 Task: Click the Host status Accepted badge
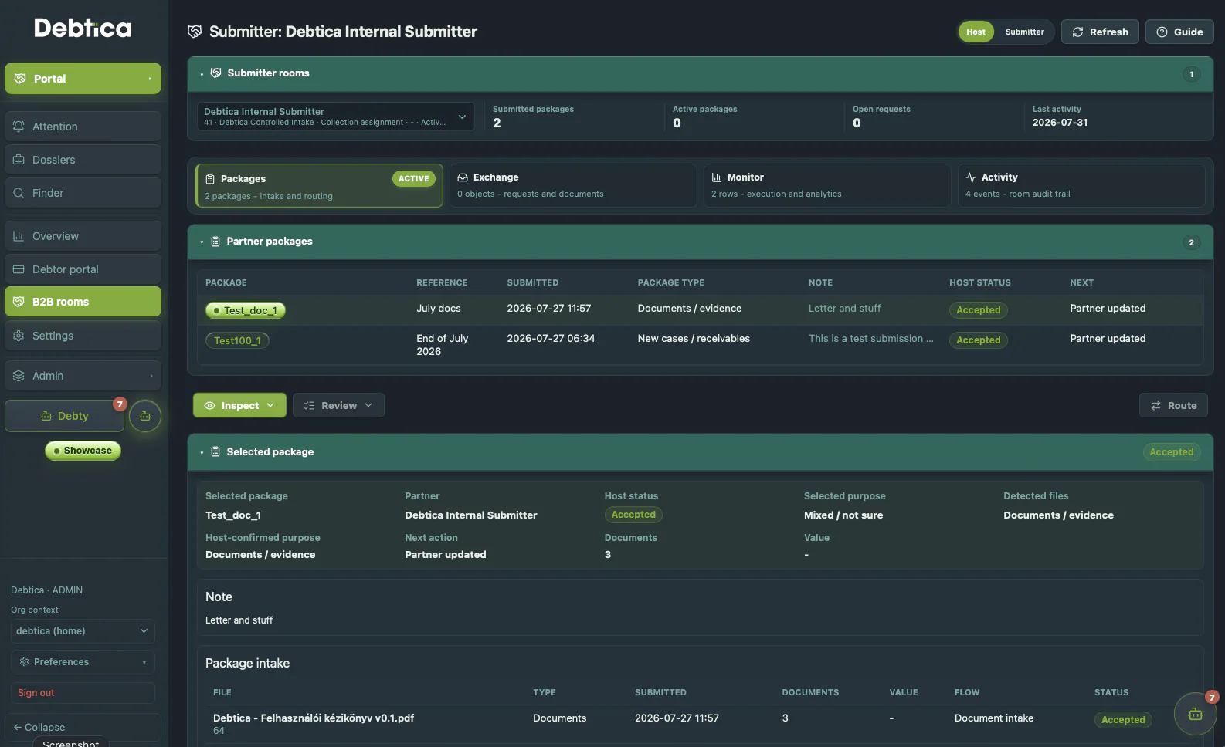633,515
